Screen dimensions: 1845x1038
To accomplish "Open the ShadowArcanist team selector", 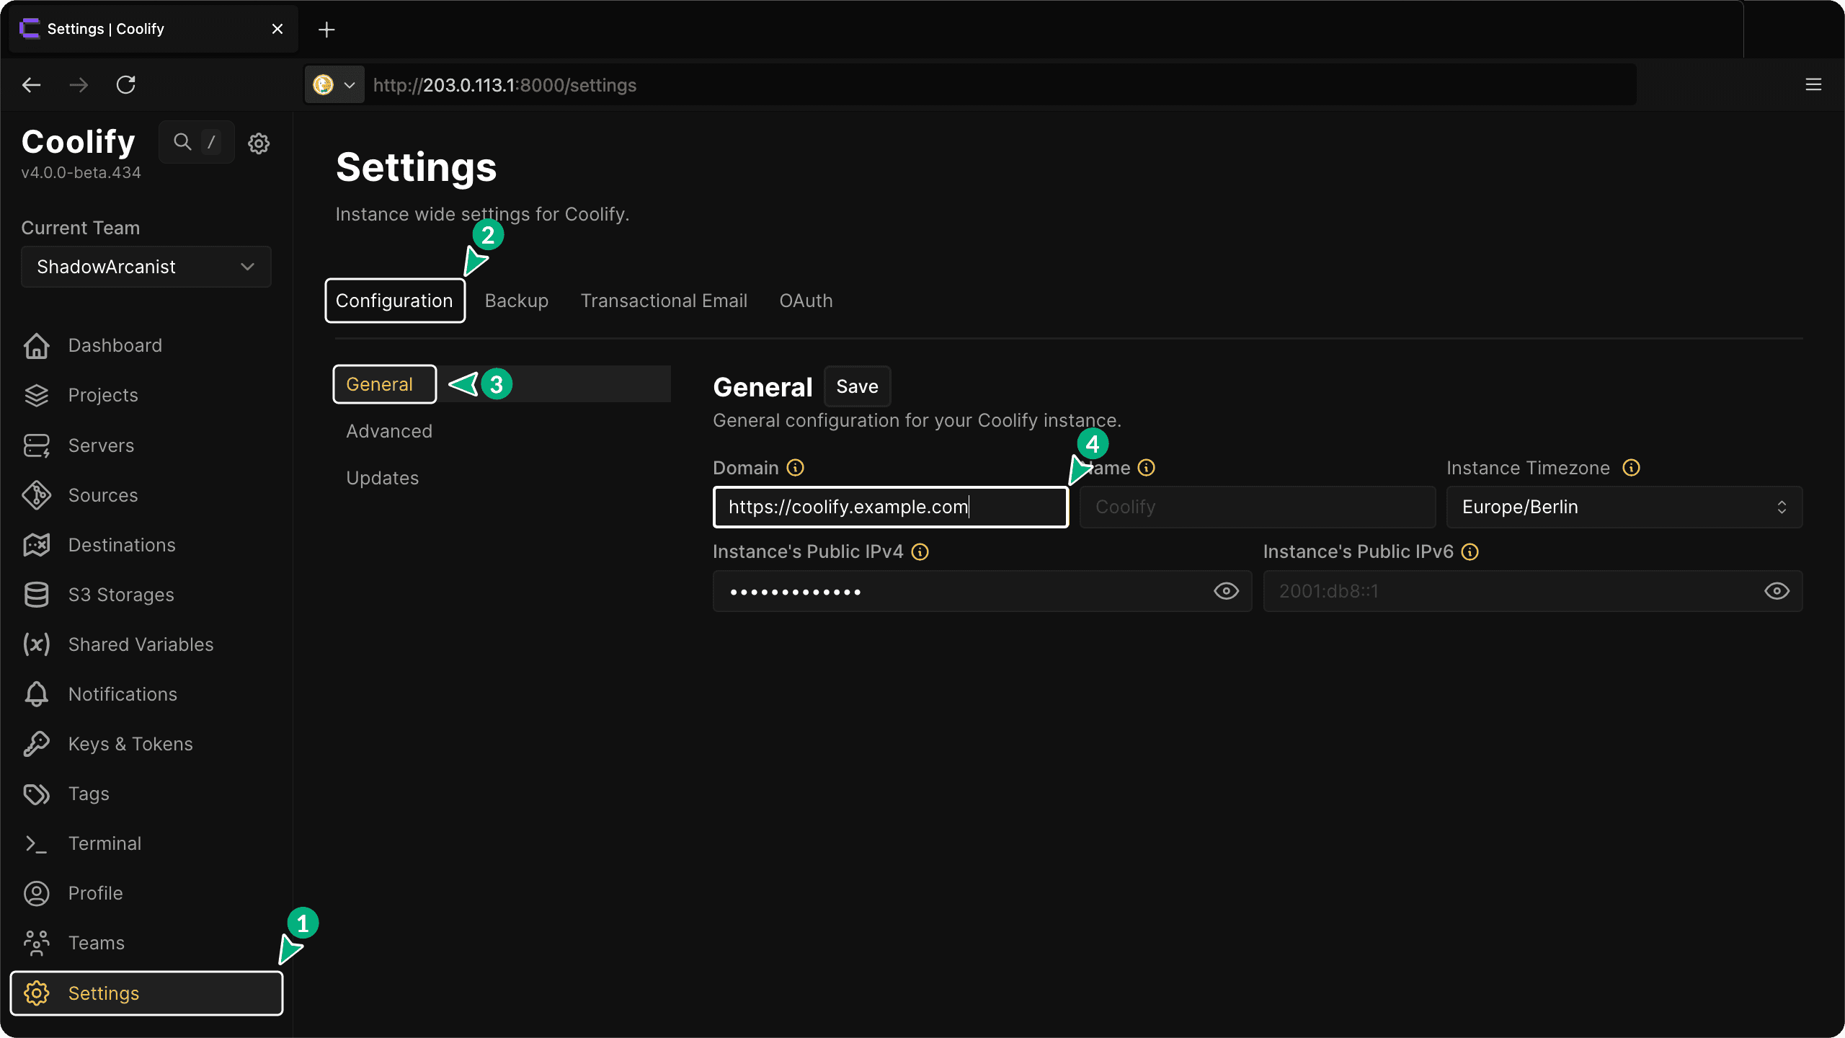I will [146, 267].
